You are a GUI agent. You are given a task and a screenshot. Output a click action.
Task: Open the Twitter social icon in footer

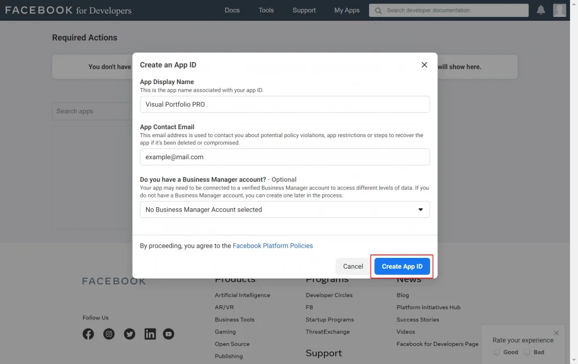tap(129, 334)
